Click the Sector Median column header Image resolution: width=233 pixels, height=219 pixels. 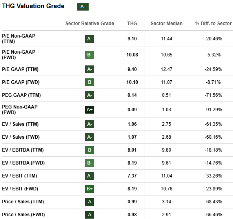tap(167, 24)
